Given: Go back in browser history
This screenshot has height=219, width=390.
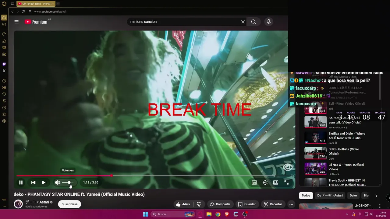Looking at the screenshot, I should point(12,12).
